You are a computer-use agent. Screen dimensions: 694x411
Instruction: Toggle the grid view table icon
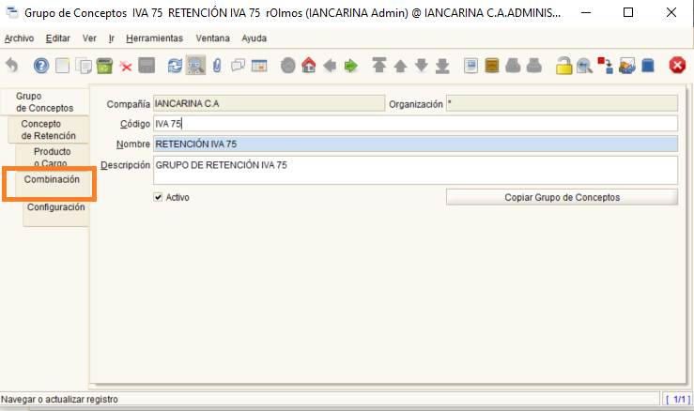point(259,66)
